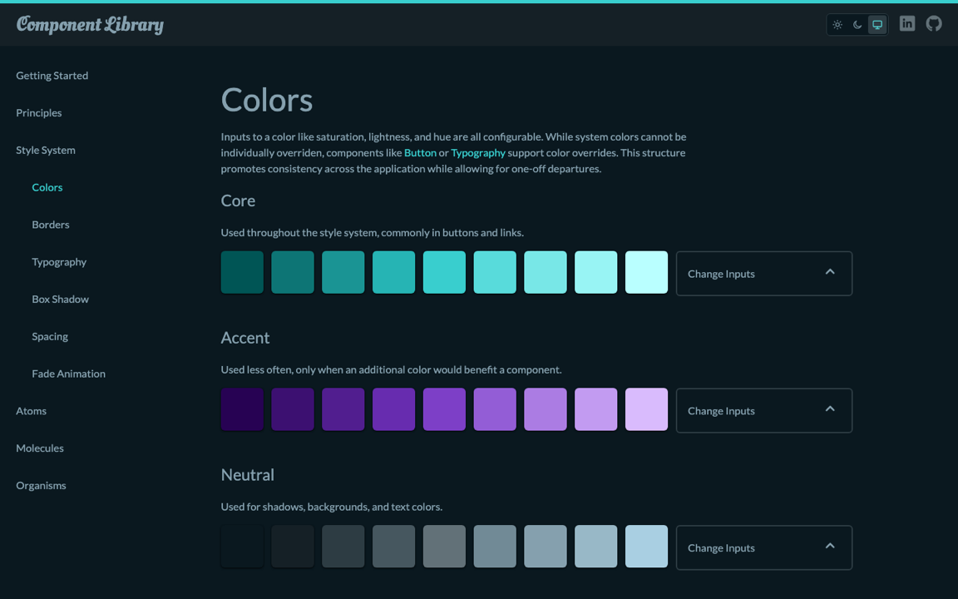The width and height of the screenshot is (958, 599).
Task: Expand Change Inputs for Accent colors
Action: (x=763, y=410)
